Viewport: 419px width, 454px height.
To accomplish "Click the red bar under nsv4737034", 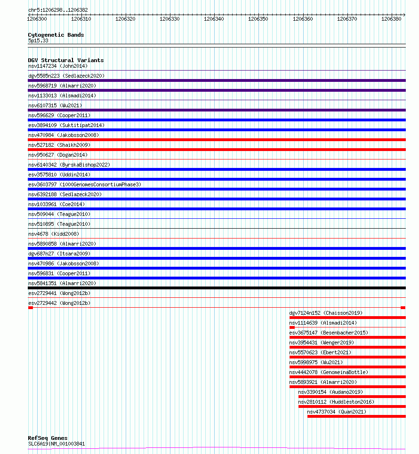I will click(x=356, y=416).
